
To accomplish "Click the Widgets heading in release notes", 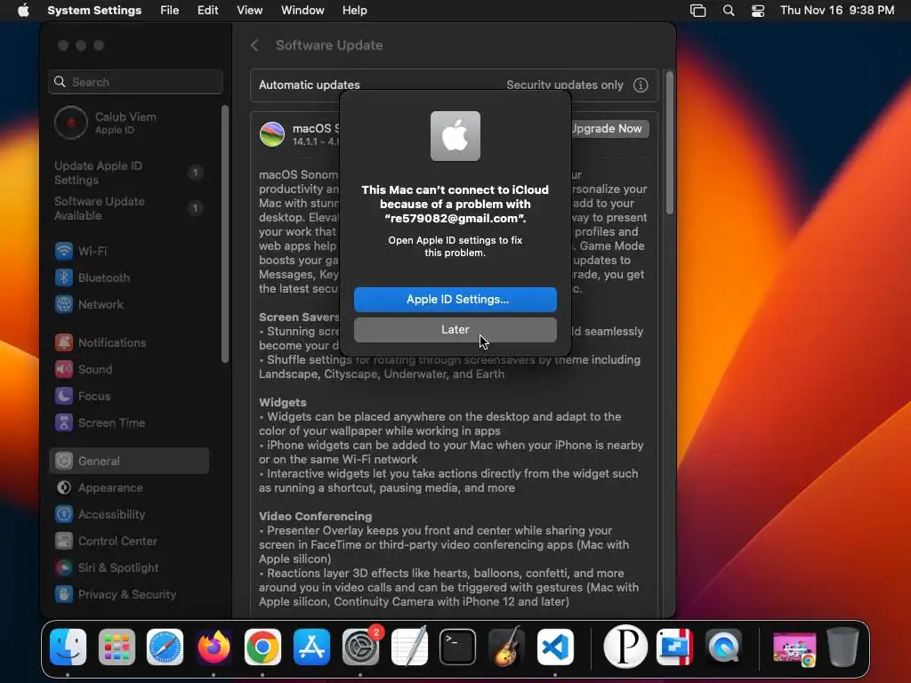I will pos(282,402).
